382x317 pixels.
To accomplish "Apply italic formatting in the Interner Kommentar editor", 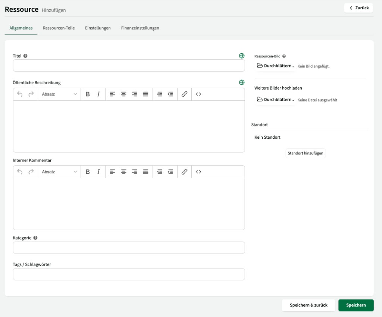I will (98, 172).
